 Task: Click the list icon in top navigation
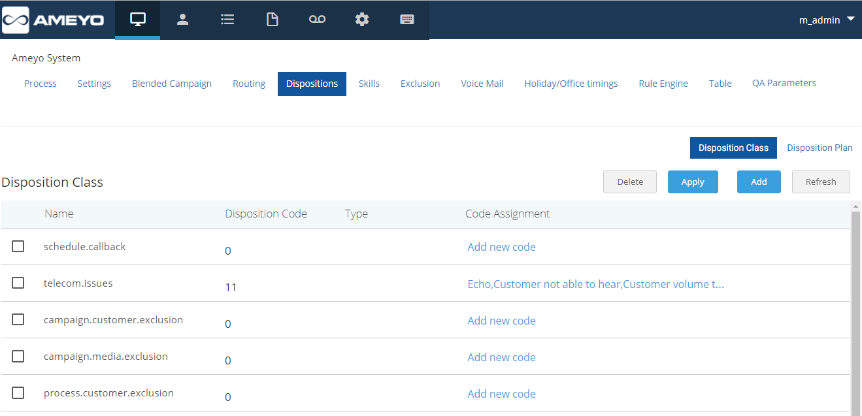(x=227, y=20)
